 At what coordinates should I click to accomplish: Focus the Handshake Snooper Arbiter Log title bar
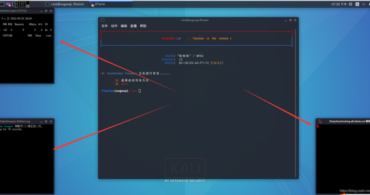pyautogui.click(x=19, y=121)
